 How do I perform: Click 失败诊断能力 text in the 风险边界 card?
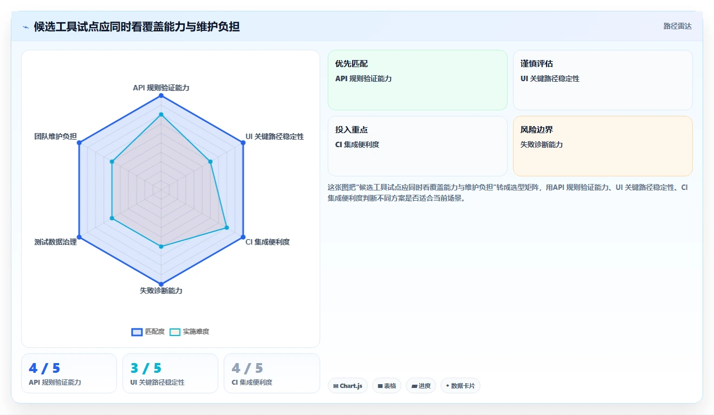542,144
